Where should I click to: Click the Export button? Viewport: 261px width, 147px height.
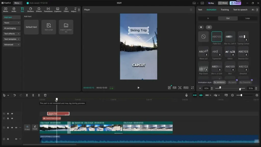coord(235,3)
